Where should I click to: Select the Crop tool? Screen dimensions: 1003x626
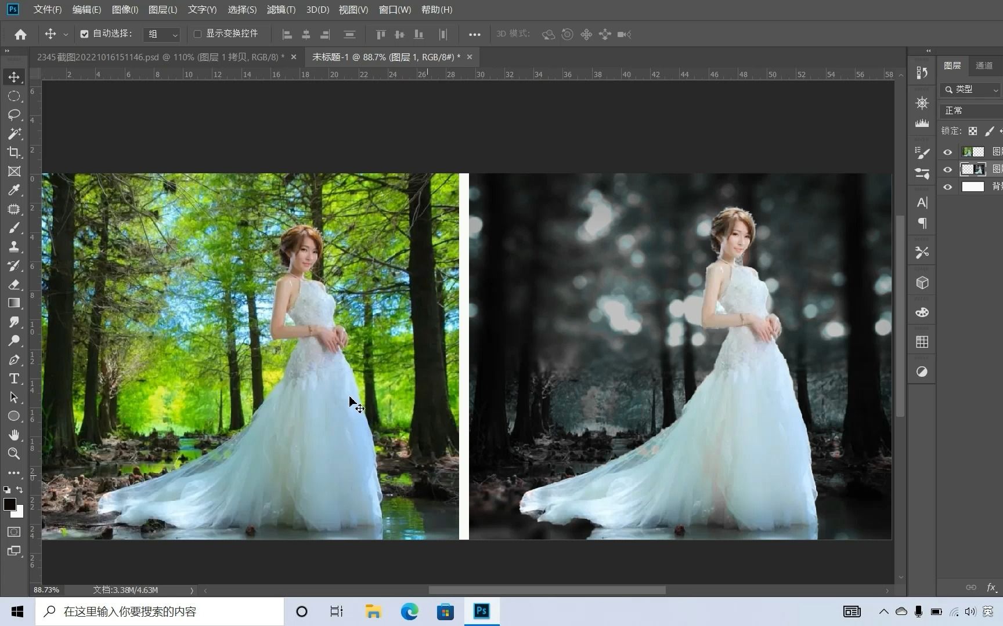click(14, 152)
